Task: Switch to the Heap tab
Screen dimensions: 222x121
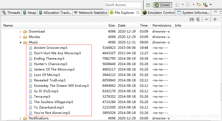Action: [x=30, y=12]
